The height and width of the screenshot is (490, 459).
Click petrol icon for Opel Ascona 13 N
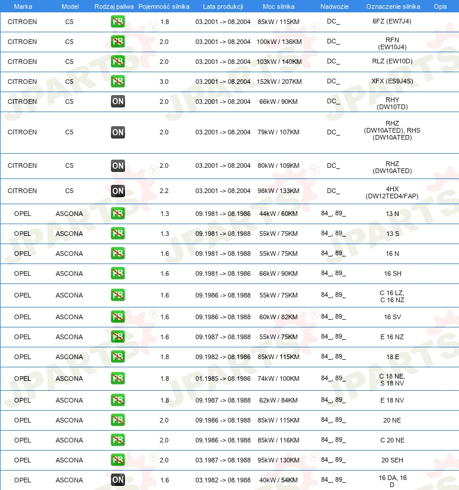118,214
